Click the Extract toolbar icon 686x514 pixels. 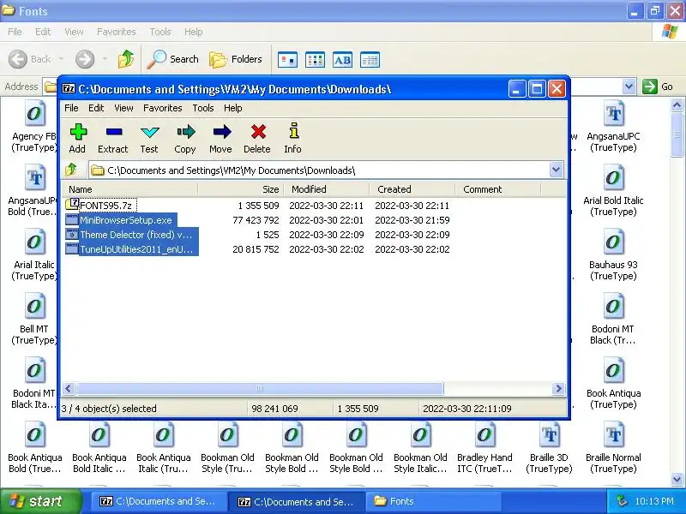[x=113, y=132]
